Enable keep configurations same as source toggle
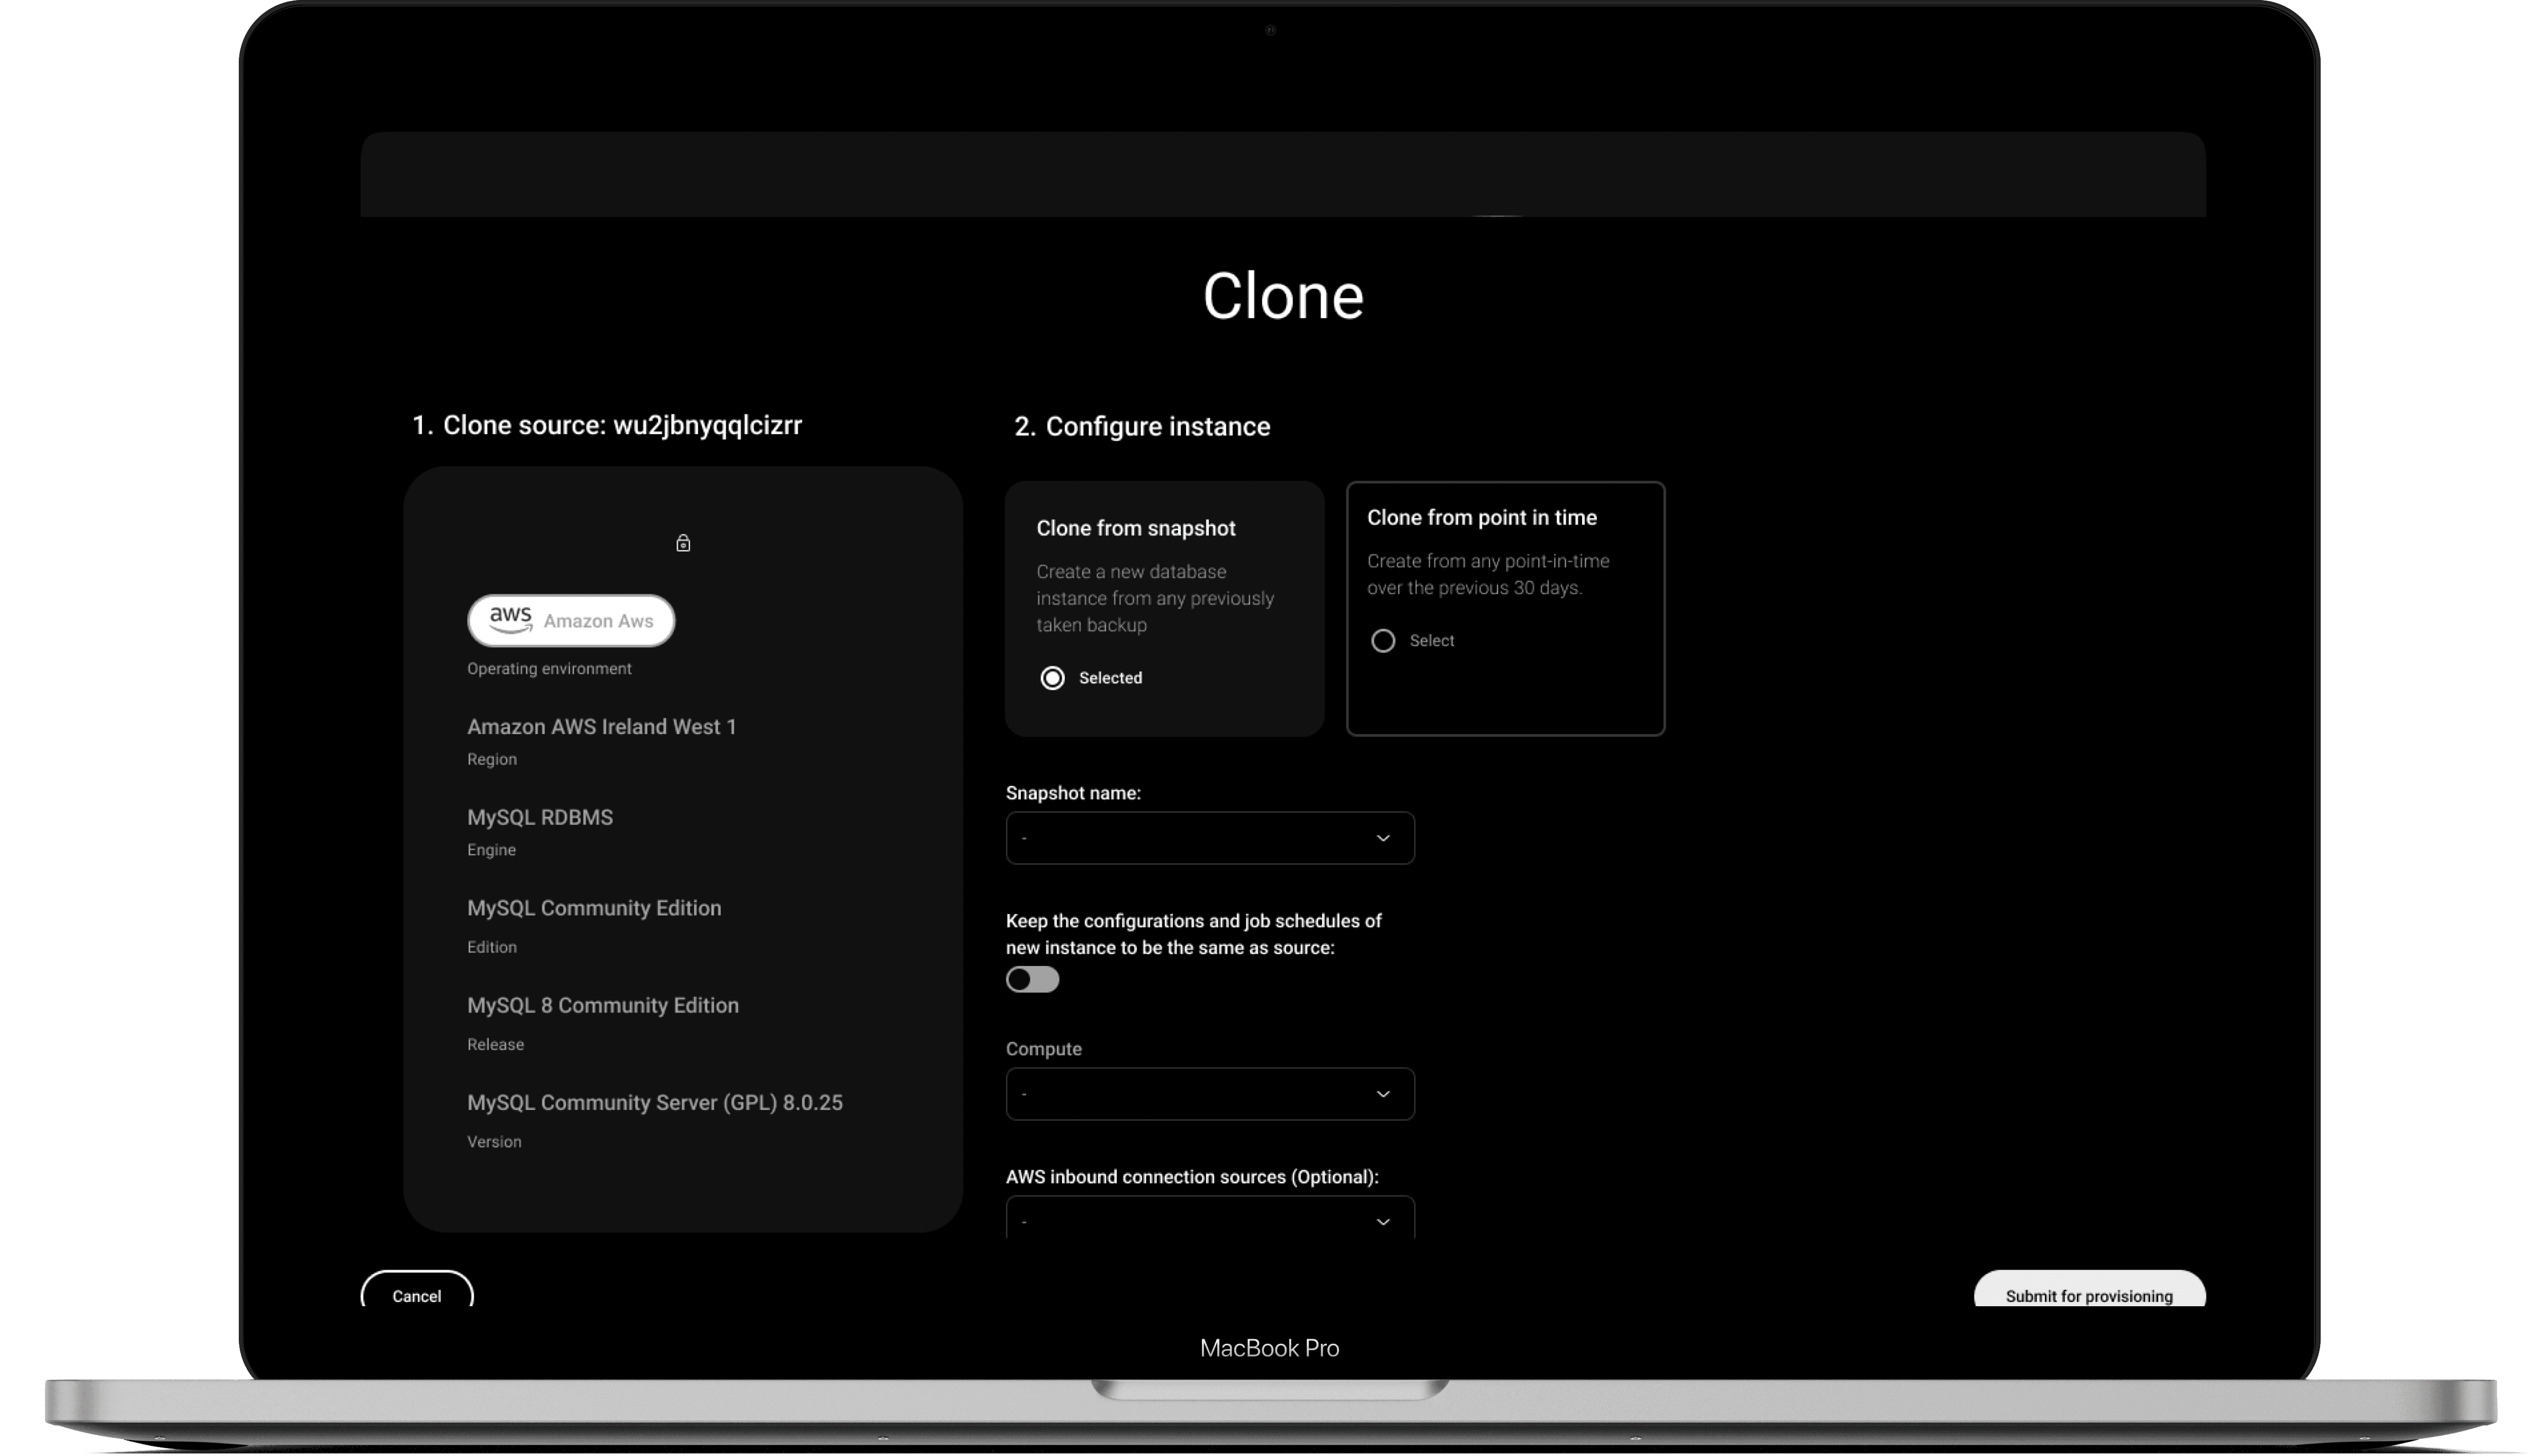This screenshot has width=2542, height=1456. [1031, 980]
